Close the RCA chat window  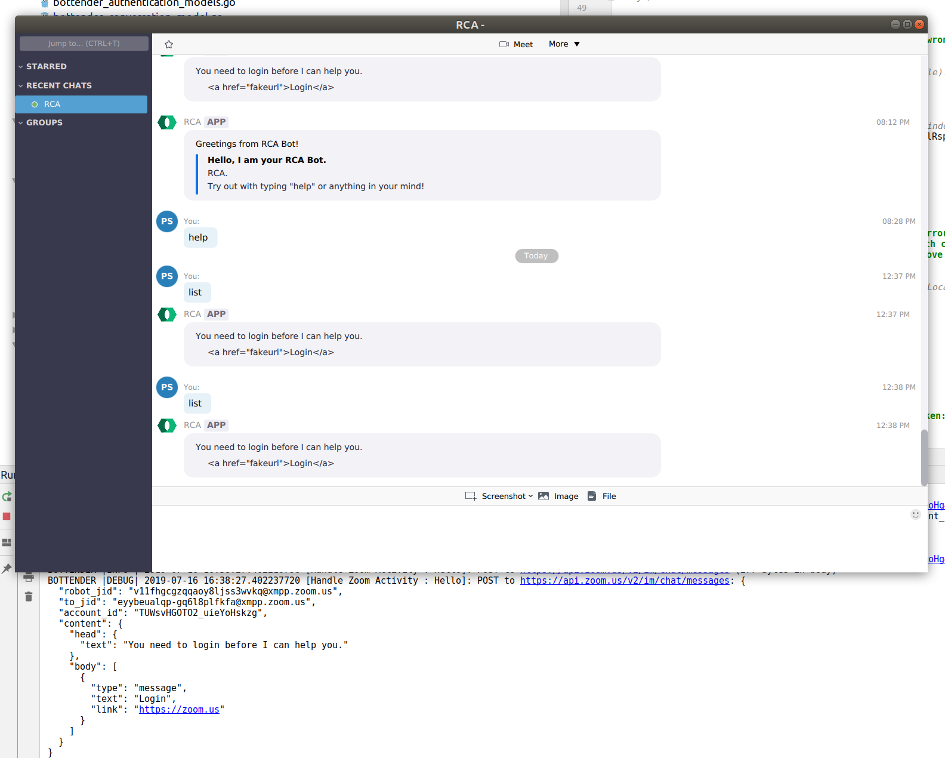(919, 24)
